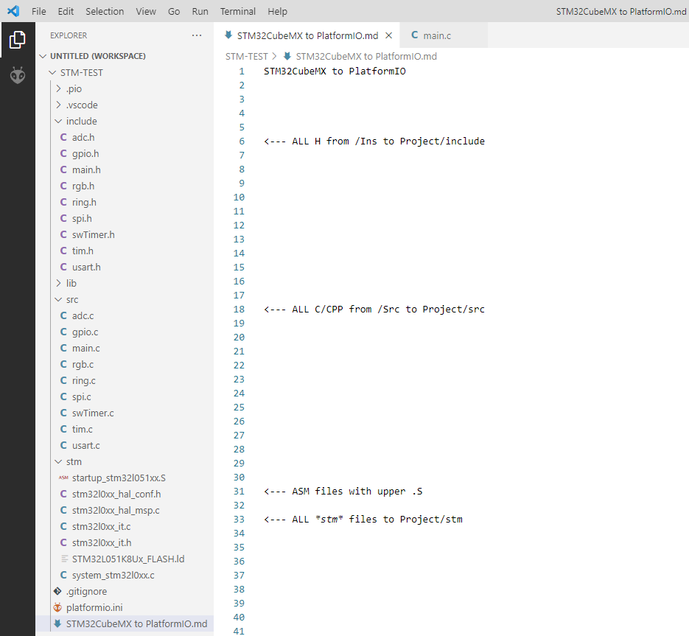The image size is (689, 636).
Task: Click line 33 'ALL *stm* files' text
Action: click(x=363, y=520)
